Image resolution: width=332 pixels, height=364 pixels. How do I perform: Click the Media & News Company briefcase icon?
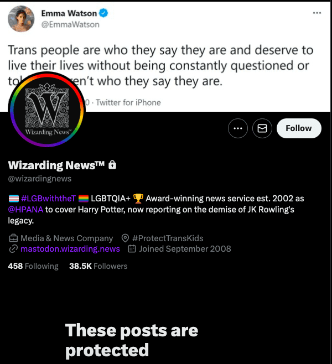pyautogui.click(x=13, y=238)
